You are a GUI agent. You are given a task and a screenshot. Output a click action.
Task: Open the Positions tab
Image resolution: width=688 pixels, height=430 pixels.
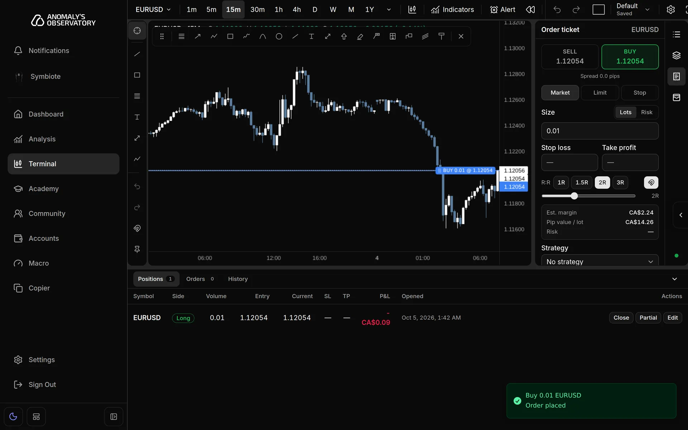[x=156, y=279]
